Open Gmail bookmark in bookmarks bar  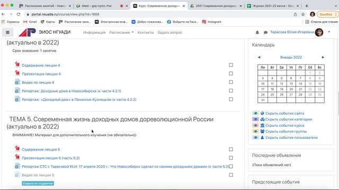pos(30,22)
